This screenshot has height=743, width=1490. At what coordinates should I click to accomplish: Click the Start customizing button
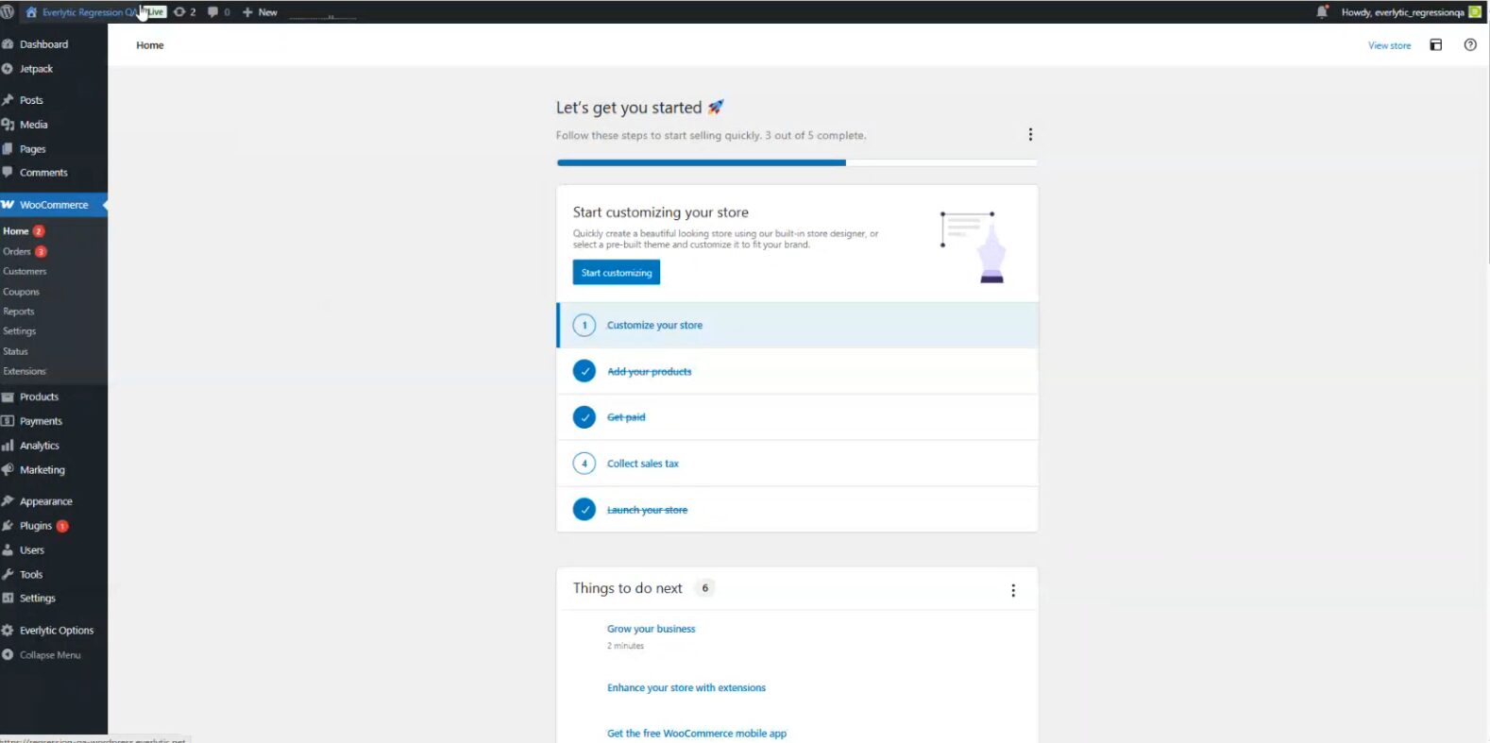(x=617, y=273)
